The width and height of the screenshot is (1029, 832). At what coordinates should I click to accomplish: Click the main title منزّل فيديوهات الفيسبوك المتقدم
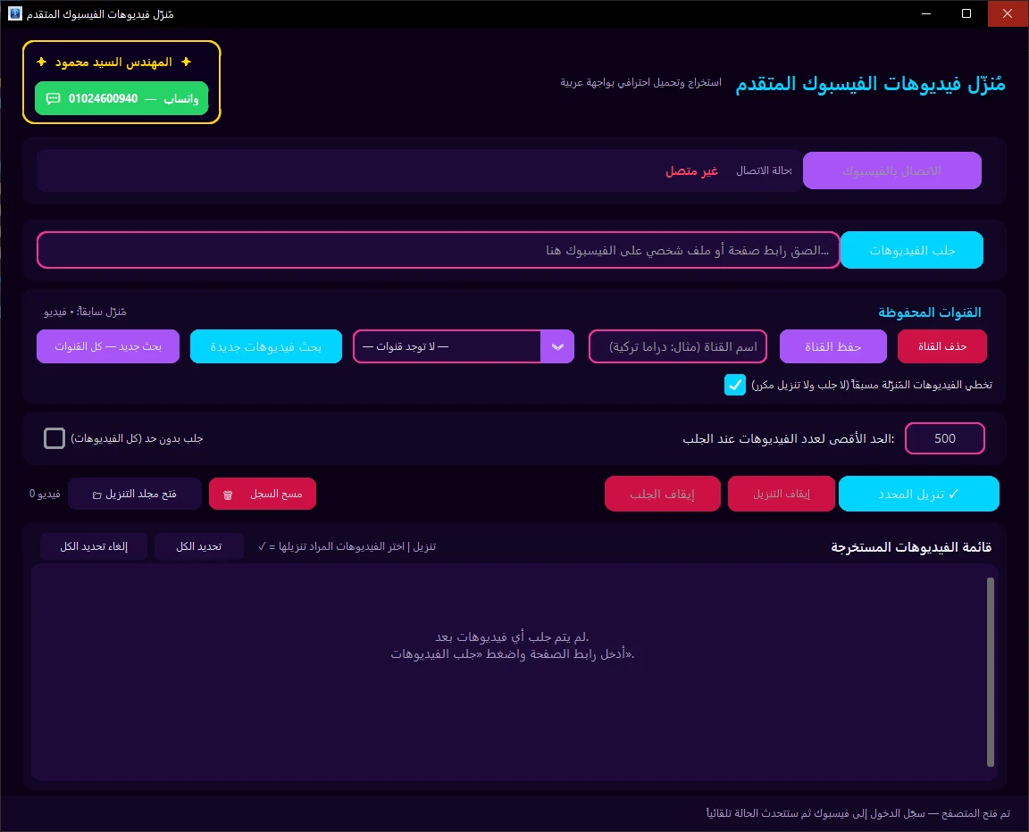[x=870, y=83]
